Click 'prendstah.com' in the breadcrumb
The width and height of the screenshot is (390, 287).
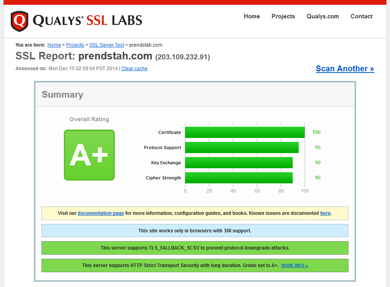click(146, 45)
